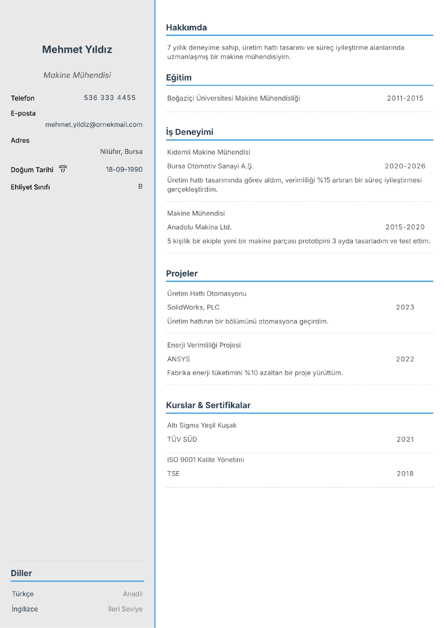444x628 pixels.
Task: Click the ISO 9001 Kalite Yönetimi certificate
Action: (206, 460)
